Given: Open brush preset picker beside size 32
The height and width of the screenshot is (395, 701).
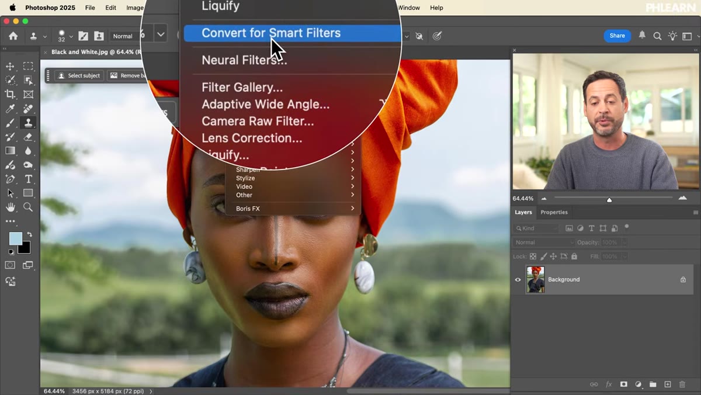Looking at the screenshot, I should (71, 36).
